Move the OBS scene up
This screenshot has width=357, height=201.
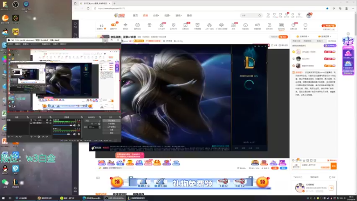tap(17, 137)
